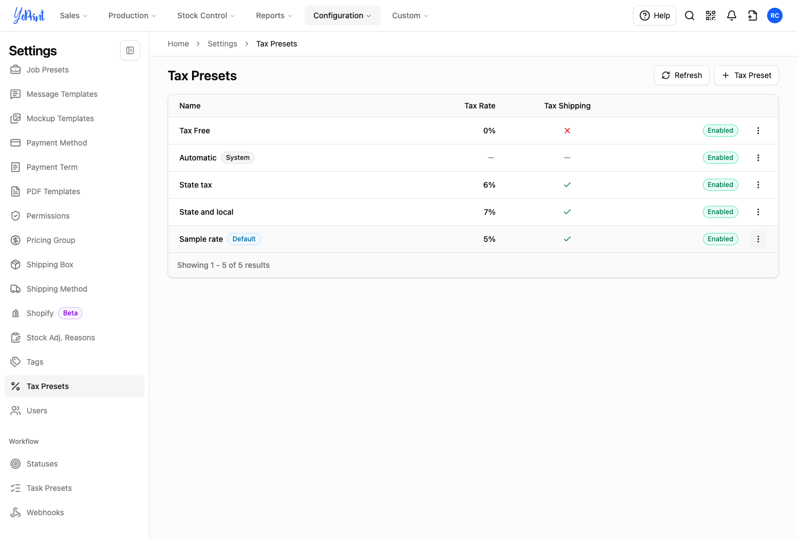
Task: Open the QR code scanner icon
Action: (711, 15)
